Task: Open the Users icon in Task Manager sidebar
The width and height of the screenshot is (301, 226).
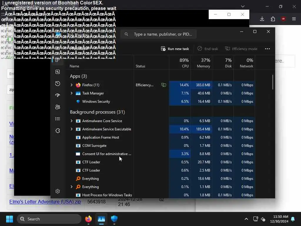Action: pos(58,107)
